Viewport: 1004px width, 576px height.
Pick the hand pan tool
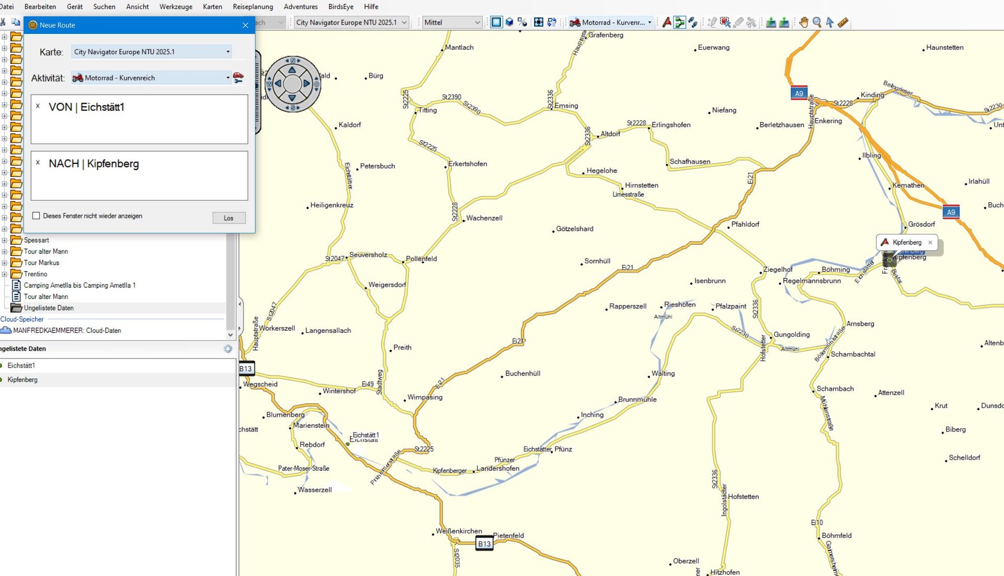tap(804, 22)
